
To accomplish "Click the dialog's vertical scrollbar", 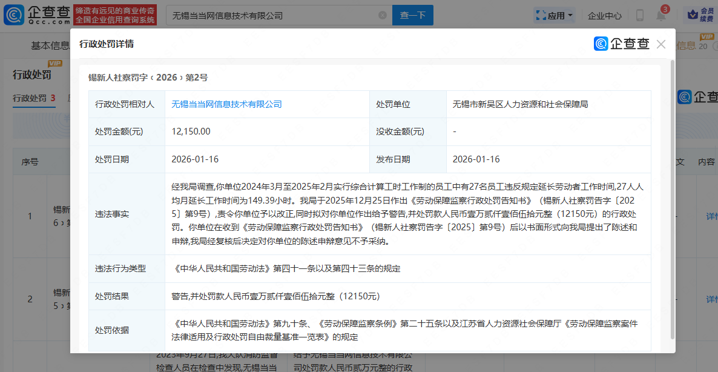I will [672, 200].
